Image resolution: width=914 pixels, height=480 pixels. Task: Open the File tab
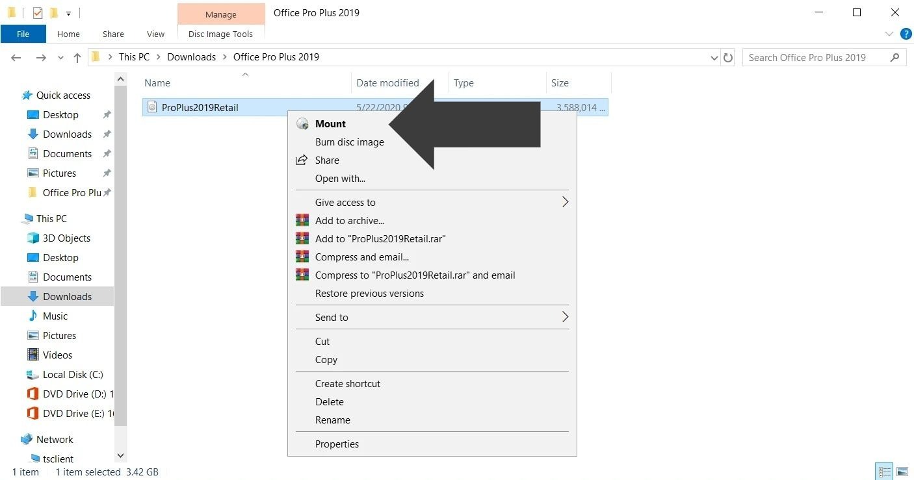(x=23, y=34)
